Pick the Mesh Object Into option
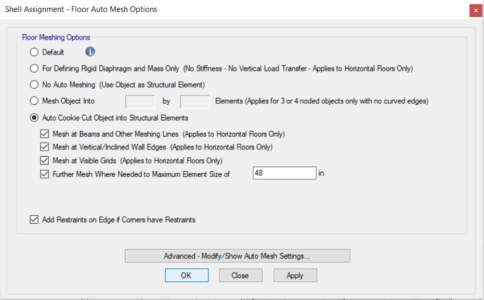 click(34, 101)
